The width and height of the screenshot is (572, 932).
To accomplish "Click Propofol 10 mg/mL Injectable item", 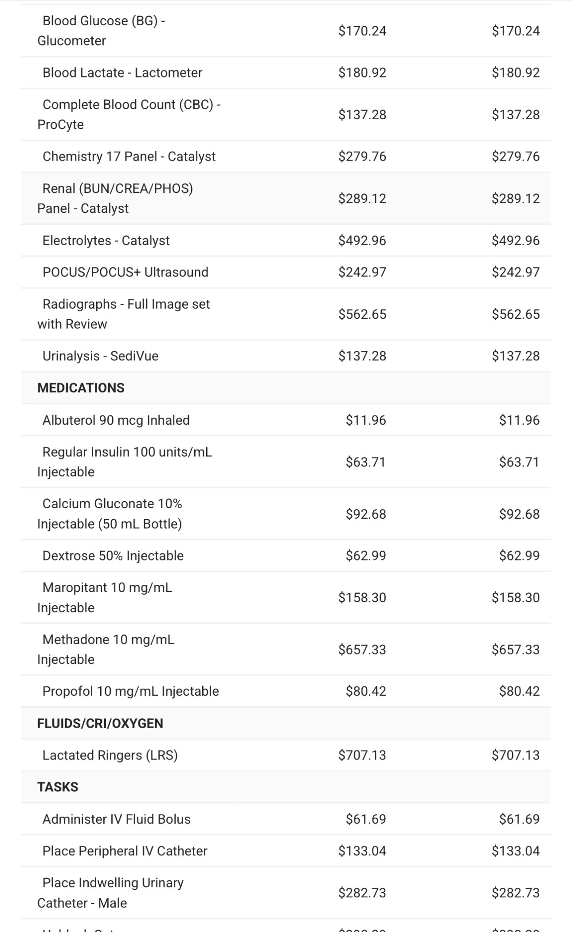I will click(x=131, y=692).
